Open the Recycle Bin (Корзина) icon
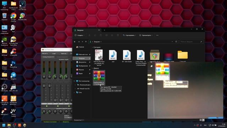The width and height of the screenshot is (227, 128). click(4, 17)
